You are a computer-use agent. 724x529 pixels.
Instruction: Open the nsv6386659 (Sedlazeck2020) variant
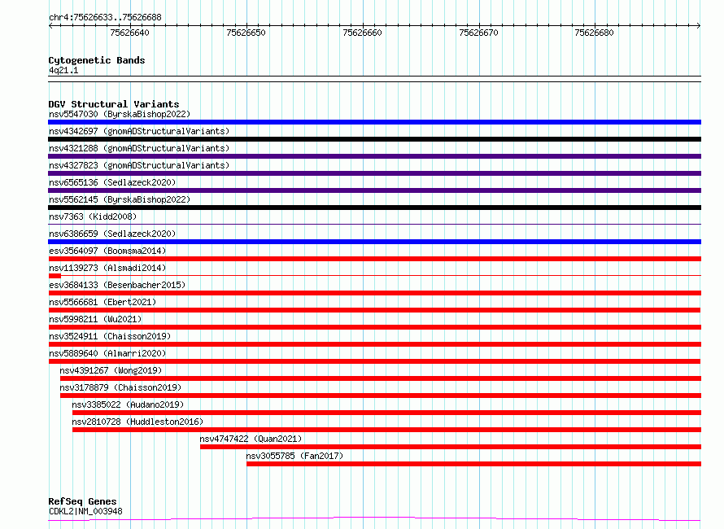tap(112, 234)
